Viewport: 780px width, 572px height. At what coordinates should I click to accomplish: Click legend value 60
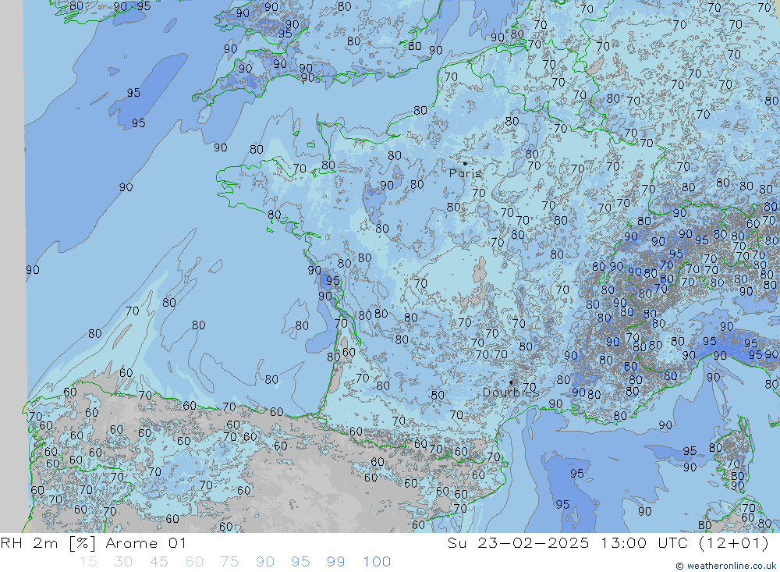pos(194,562)
